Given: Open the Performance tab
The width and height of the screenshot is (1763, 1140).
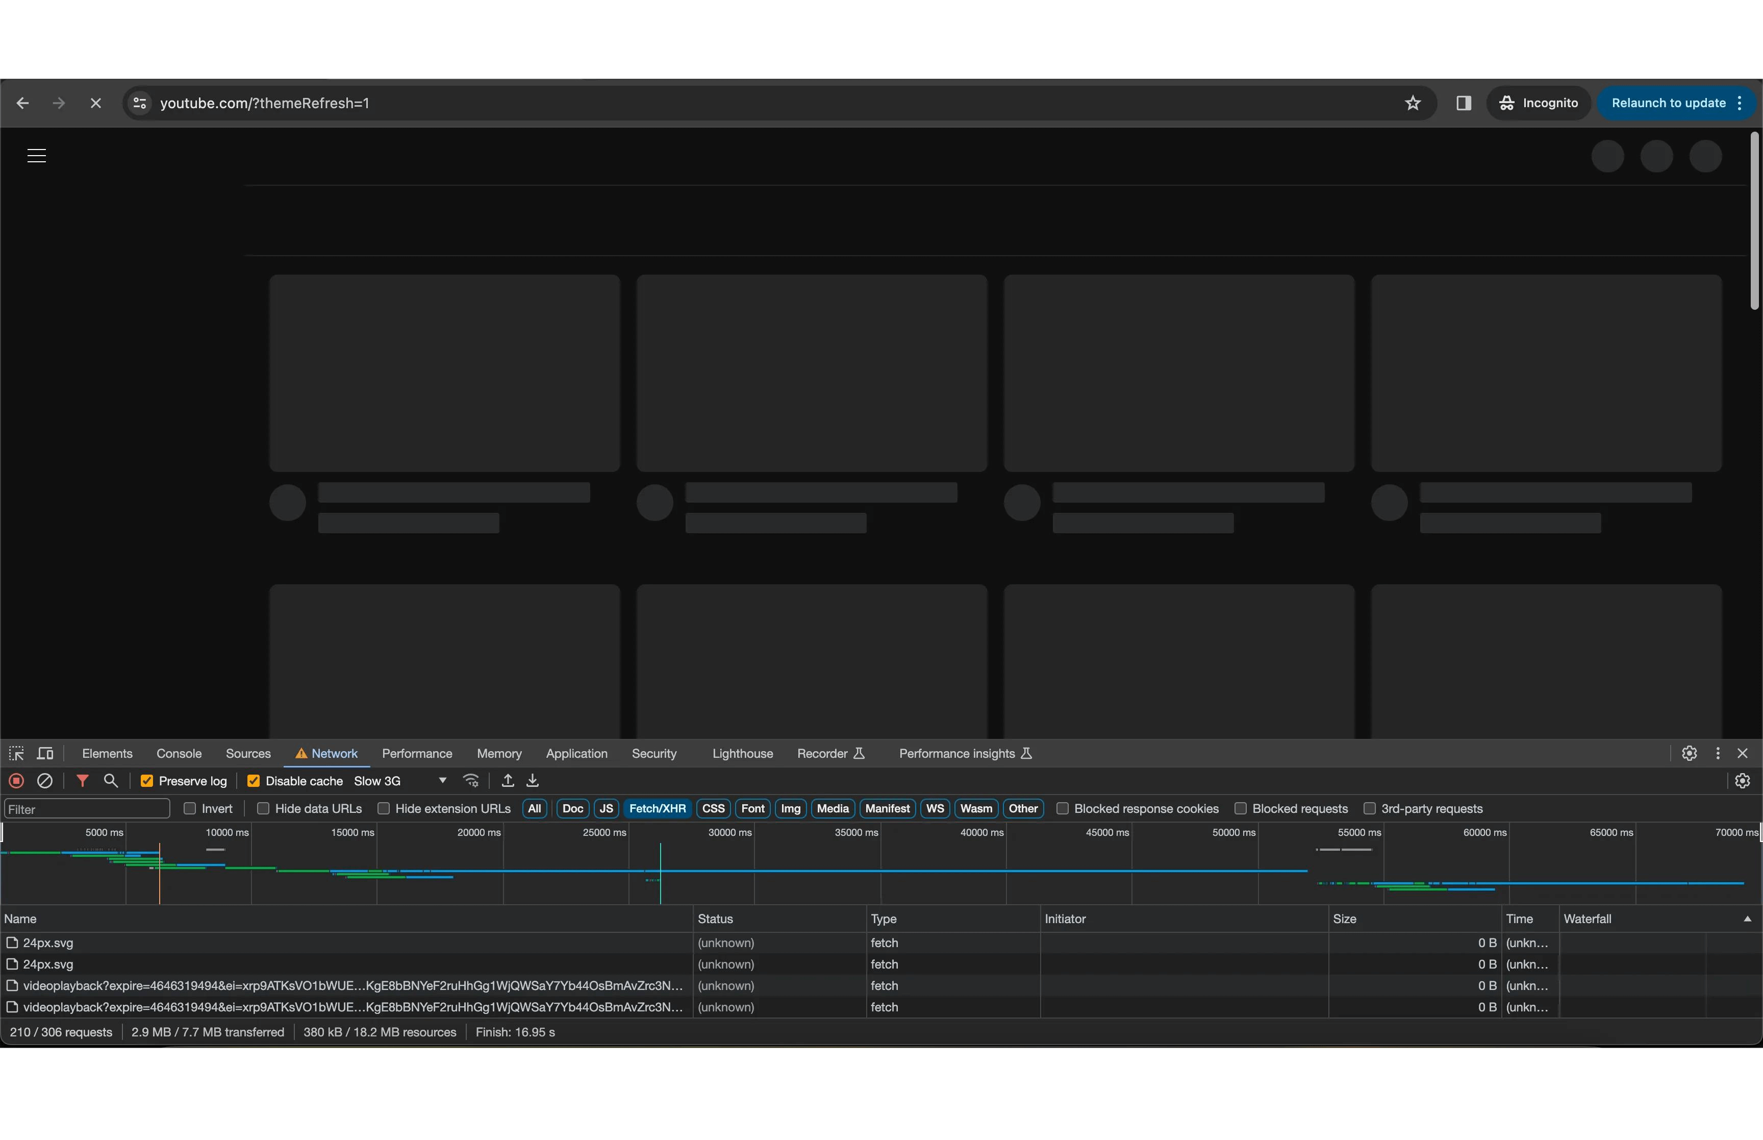Looking at the screenshot, I should coord(417,754).
